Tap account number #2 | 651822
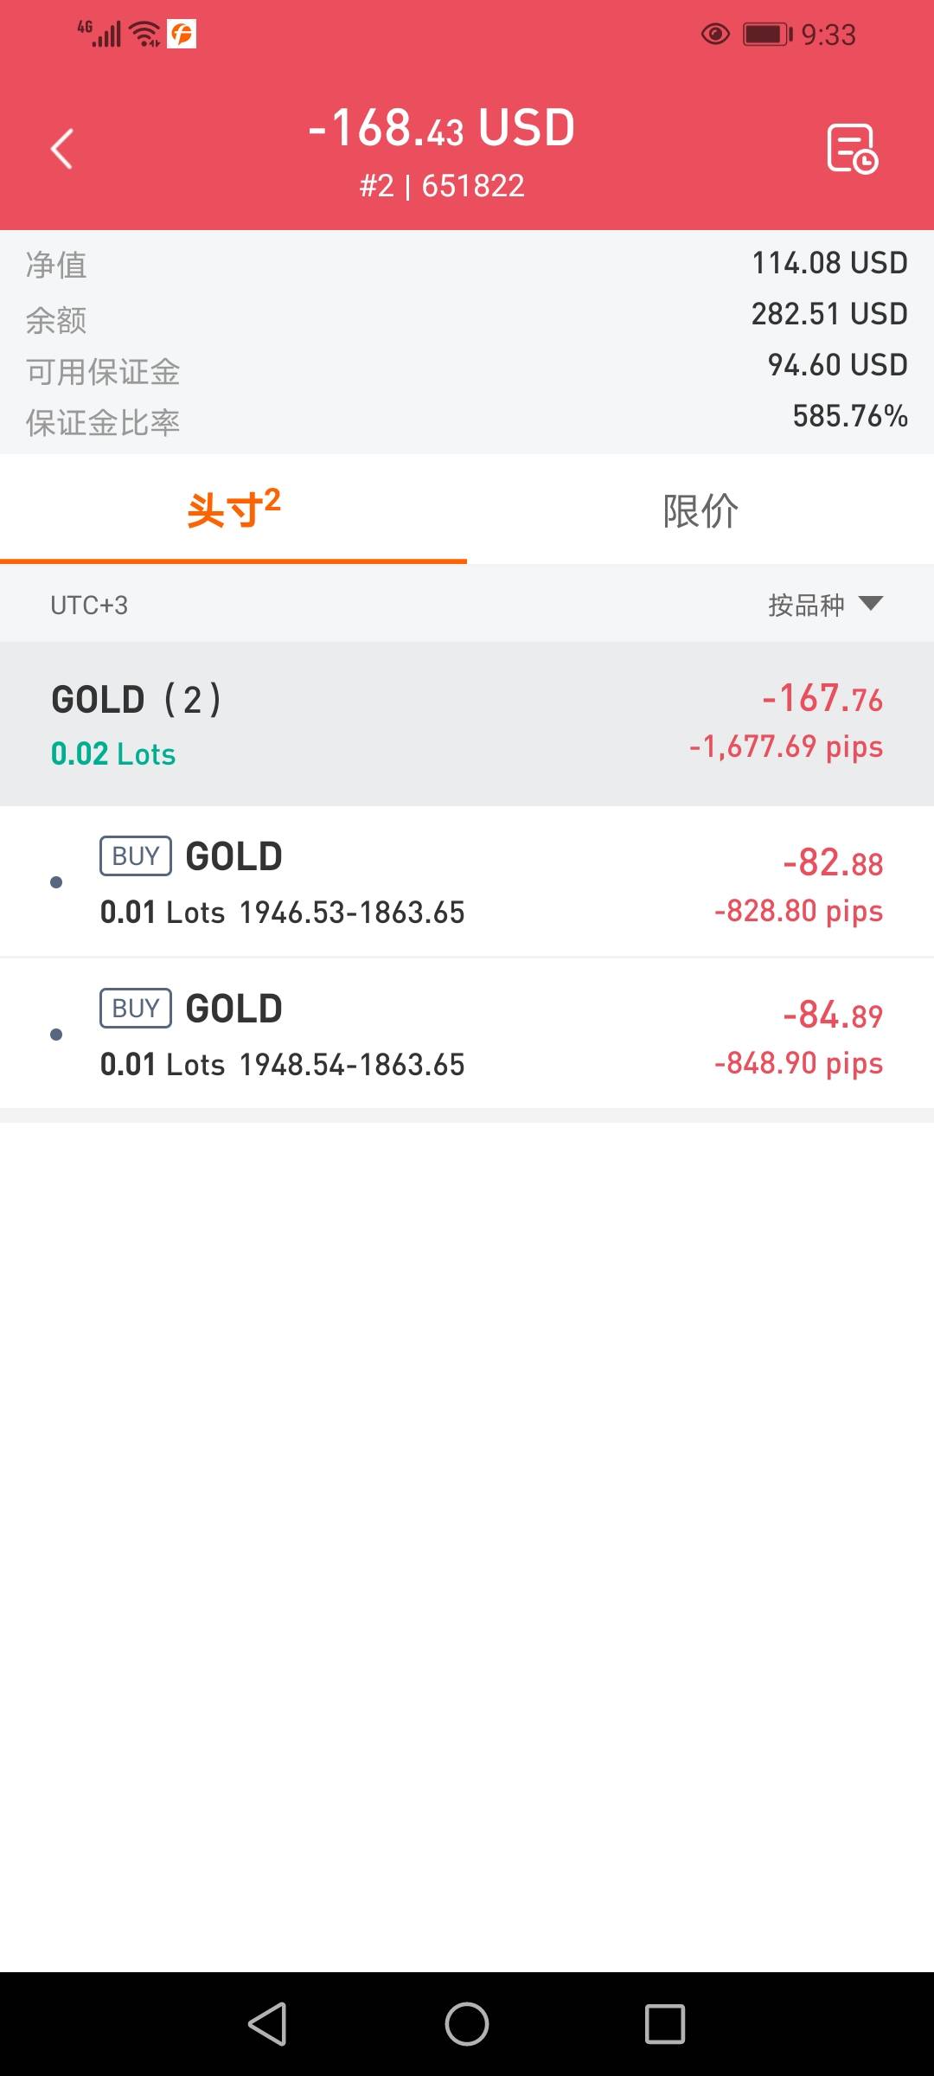Viewport: 934px width, 2076px height. click(442, 186)
